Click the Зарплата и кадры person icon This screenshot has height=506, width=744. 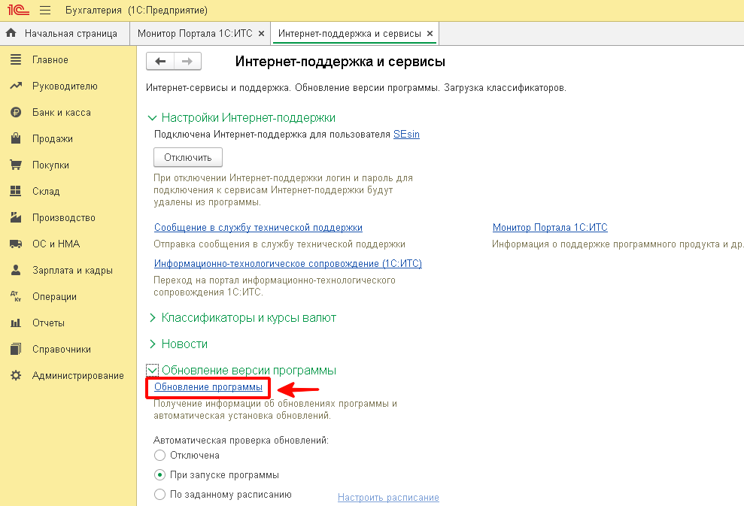[x=16, y=271]
